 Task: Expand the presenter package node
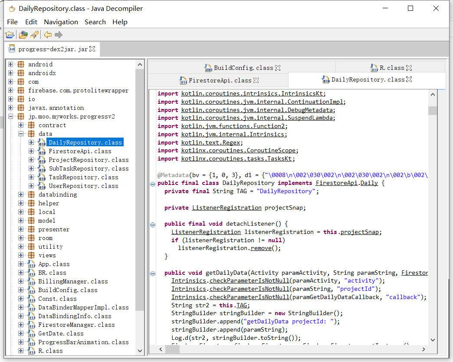[21, 229]
